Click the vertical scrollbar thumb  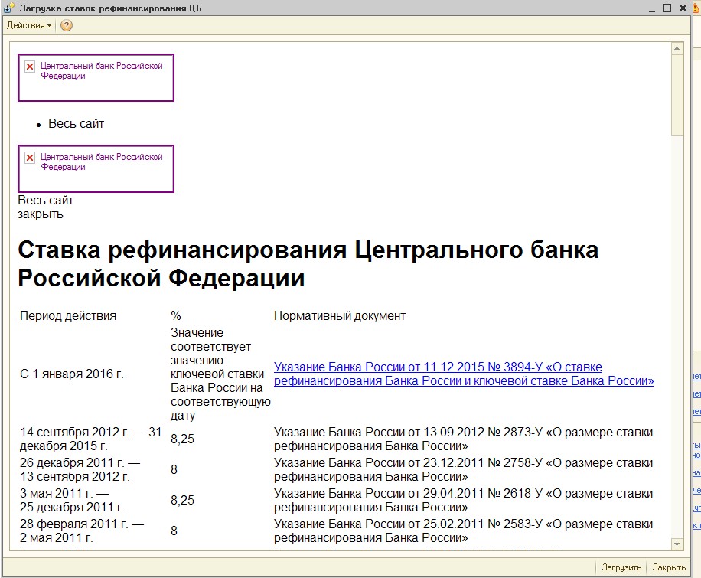pyautogui.click(x=677, y=94)
